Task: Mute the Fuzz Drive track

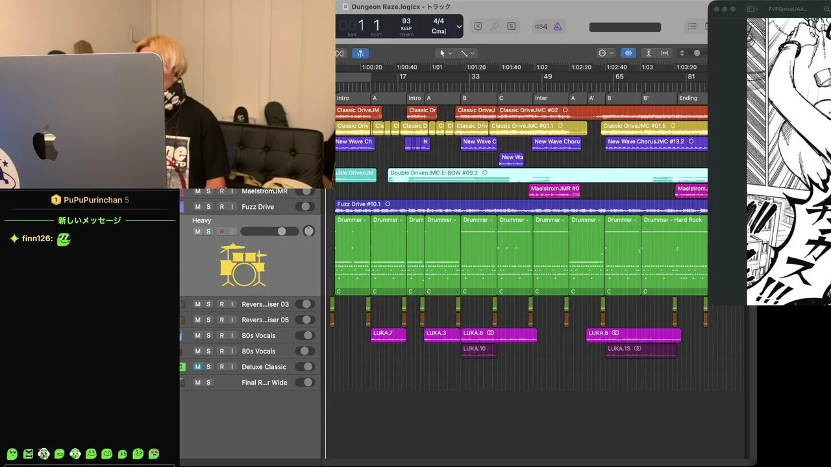Action: pyautogui.click(x=198, y=207)
